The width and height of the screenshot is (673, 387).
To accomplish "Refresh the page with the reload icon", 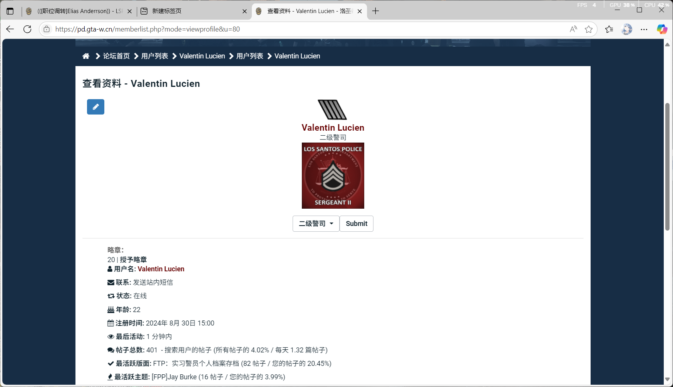I will 27,29.
